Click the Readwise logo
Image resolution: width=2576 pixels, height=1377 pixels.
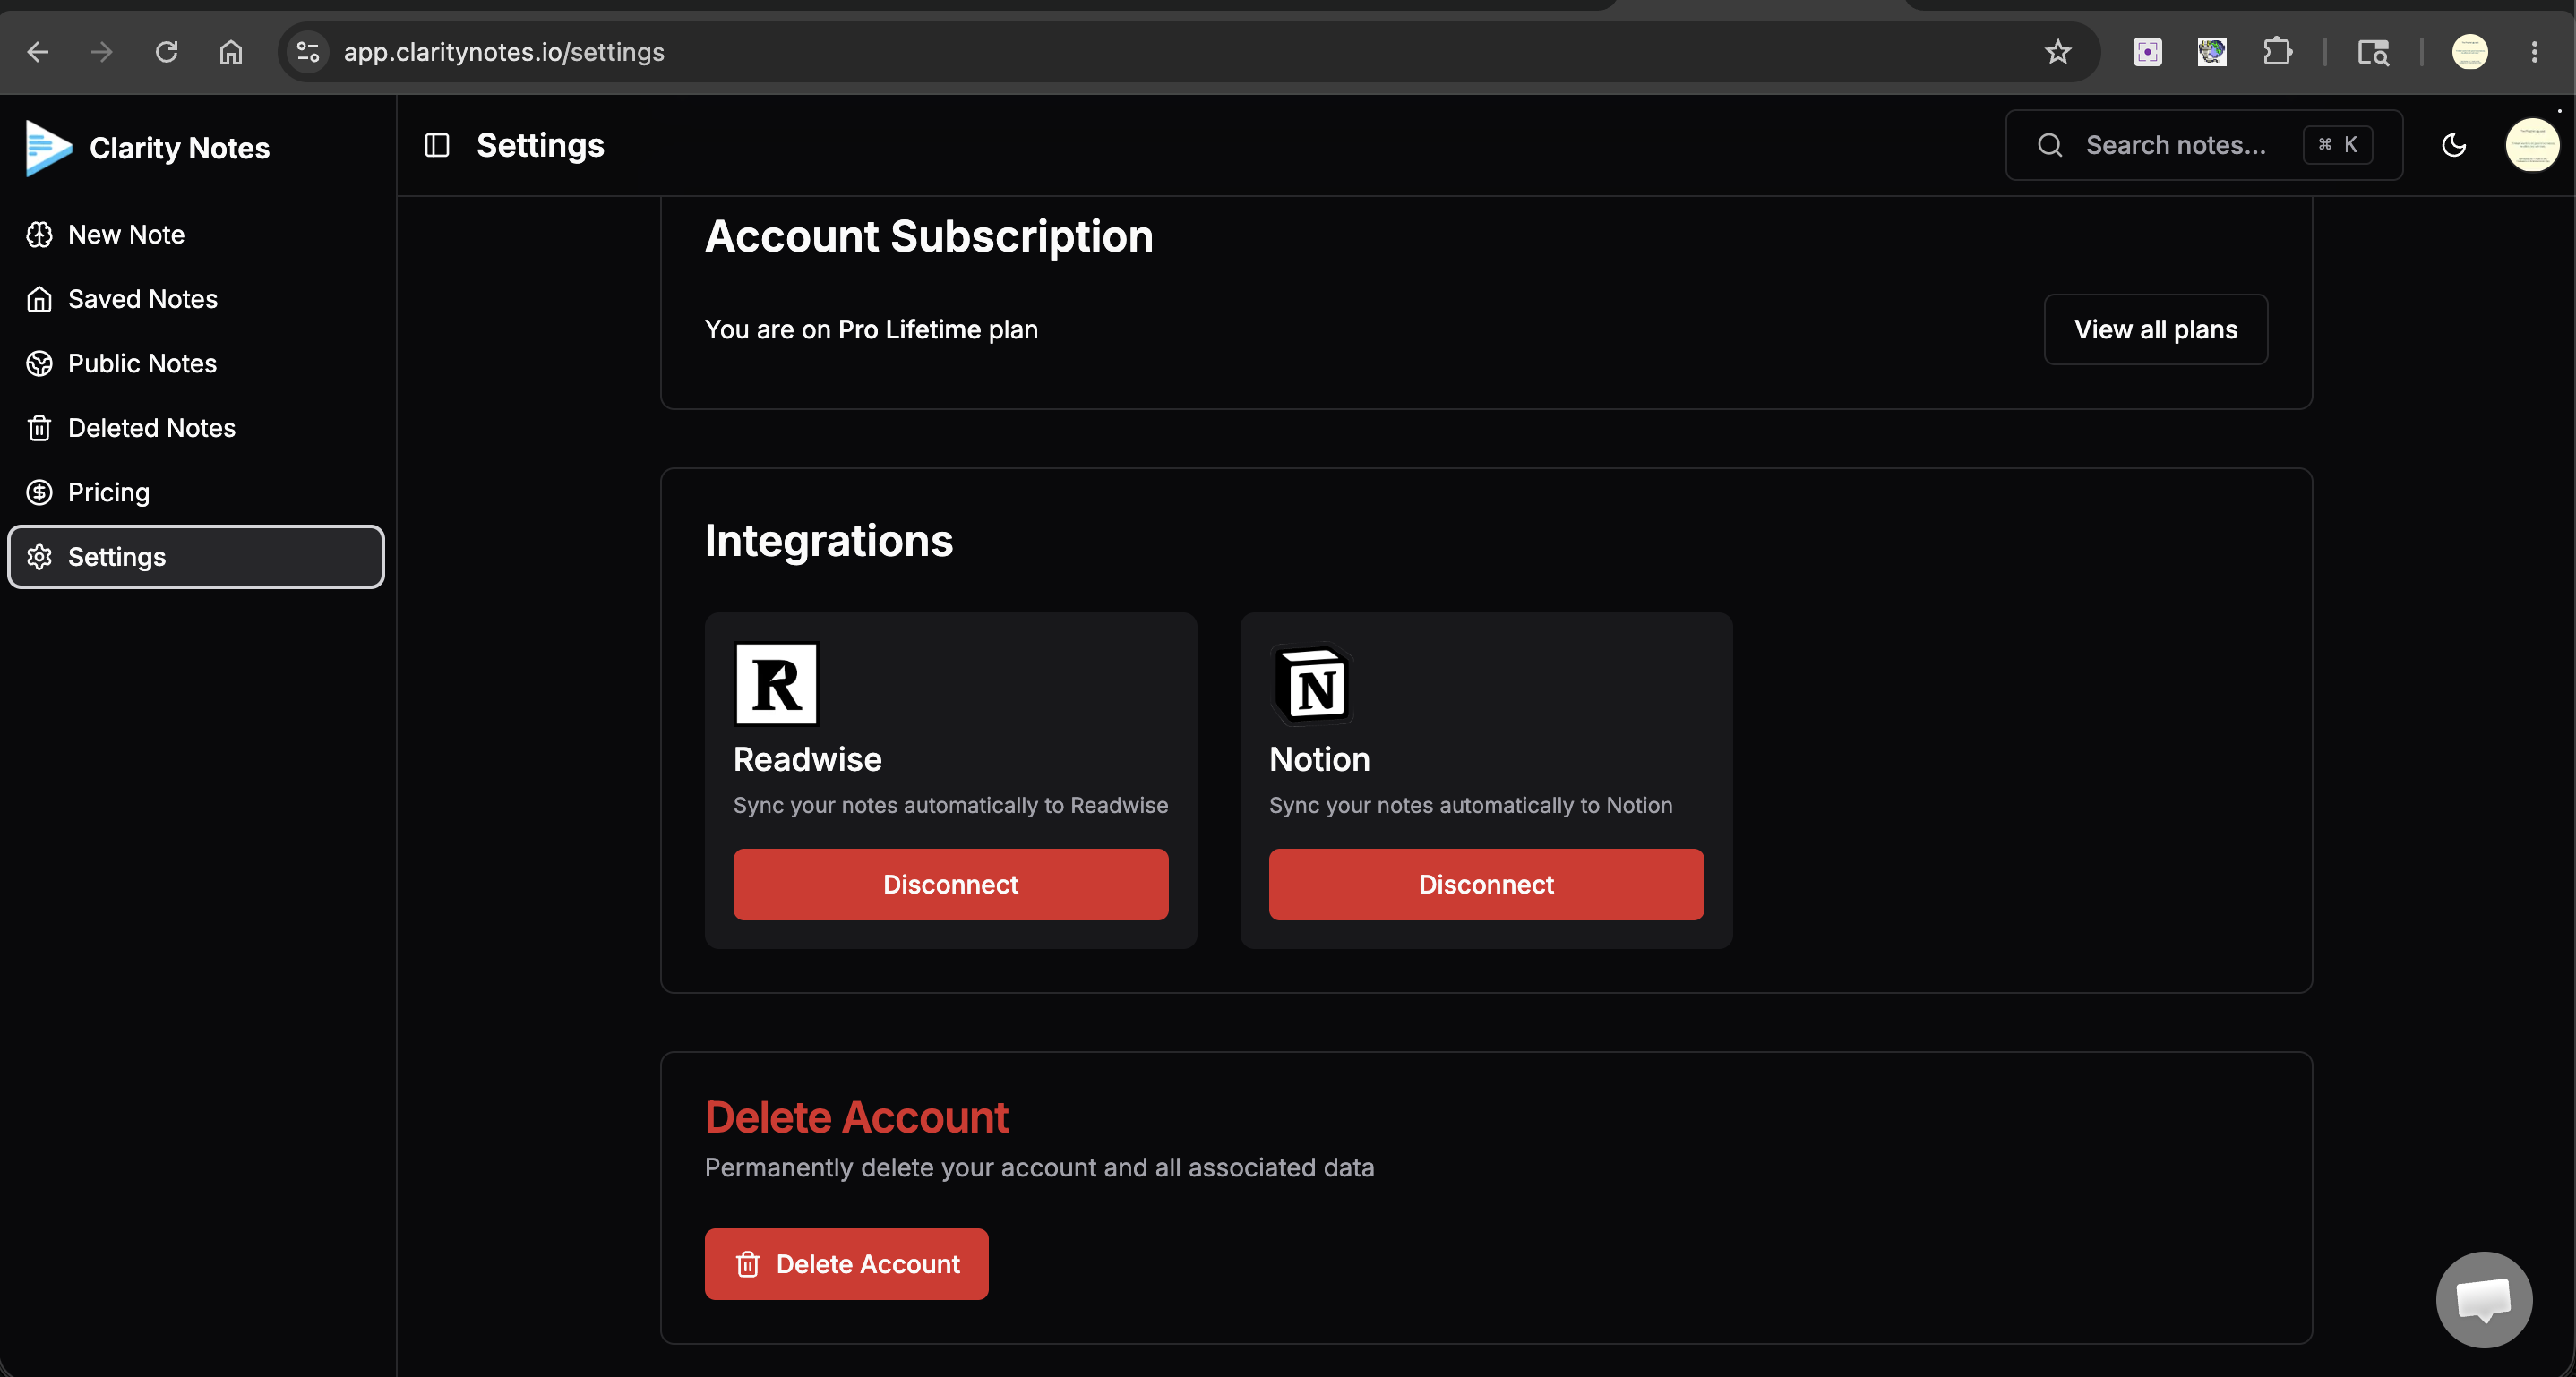[776, 683]
